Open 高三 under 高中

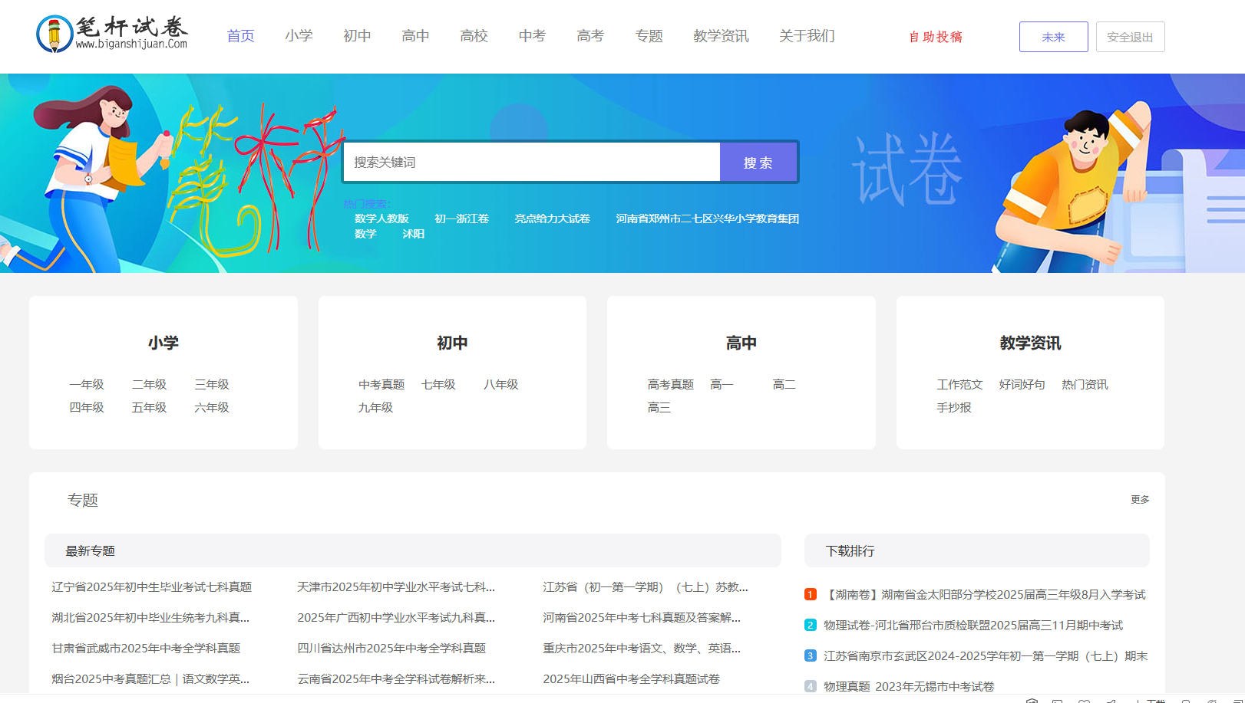(x=659, y=407)
